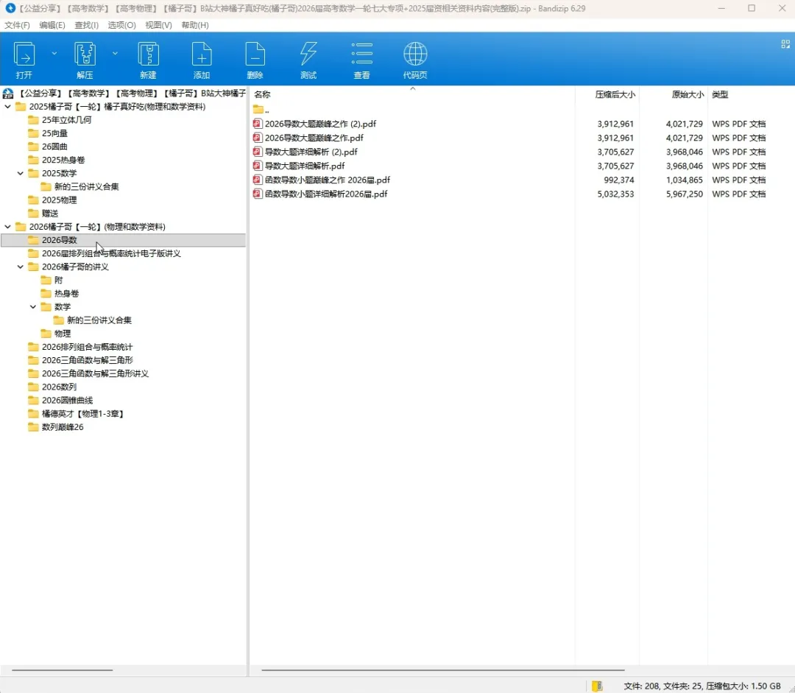Select 2026三角函数与解三角形 folder
Screen dimensions: 795x693
tap(87, 359)
